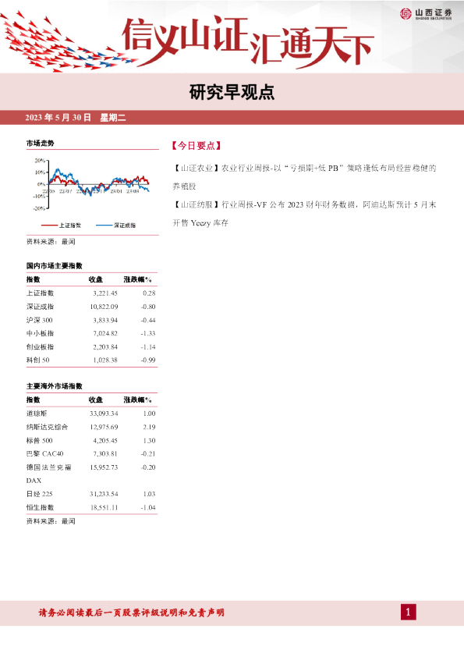
Task: Click the Shanxi Securities logo icon
Action: click(x=406, y=14)
